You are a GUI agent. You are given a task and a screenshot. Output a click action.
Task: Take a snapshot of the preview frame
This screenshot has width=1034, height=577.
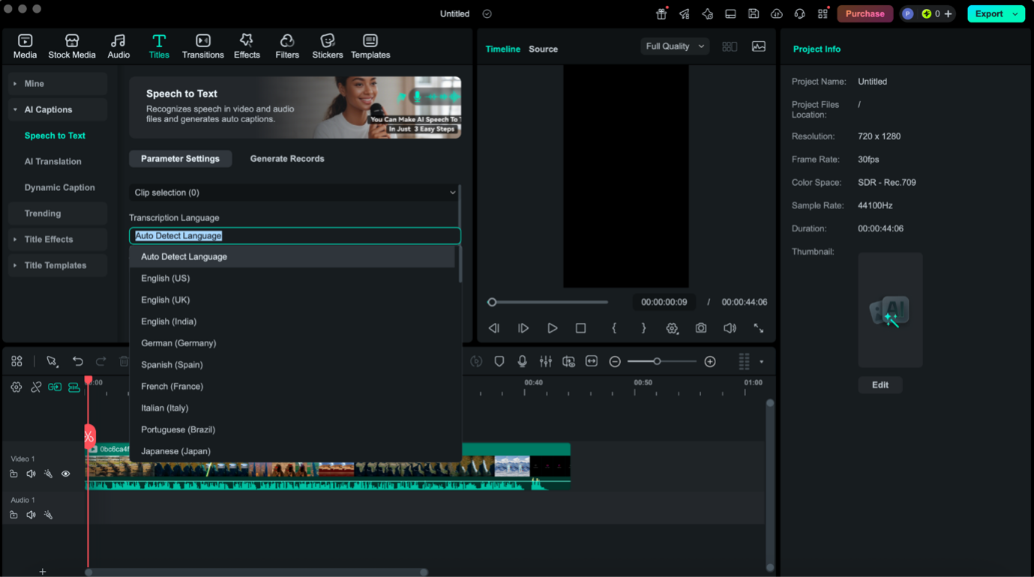[x=700, y=327]
